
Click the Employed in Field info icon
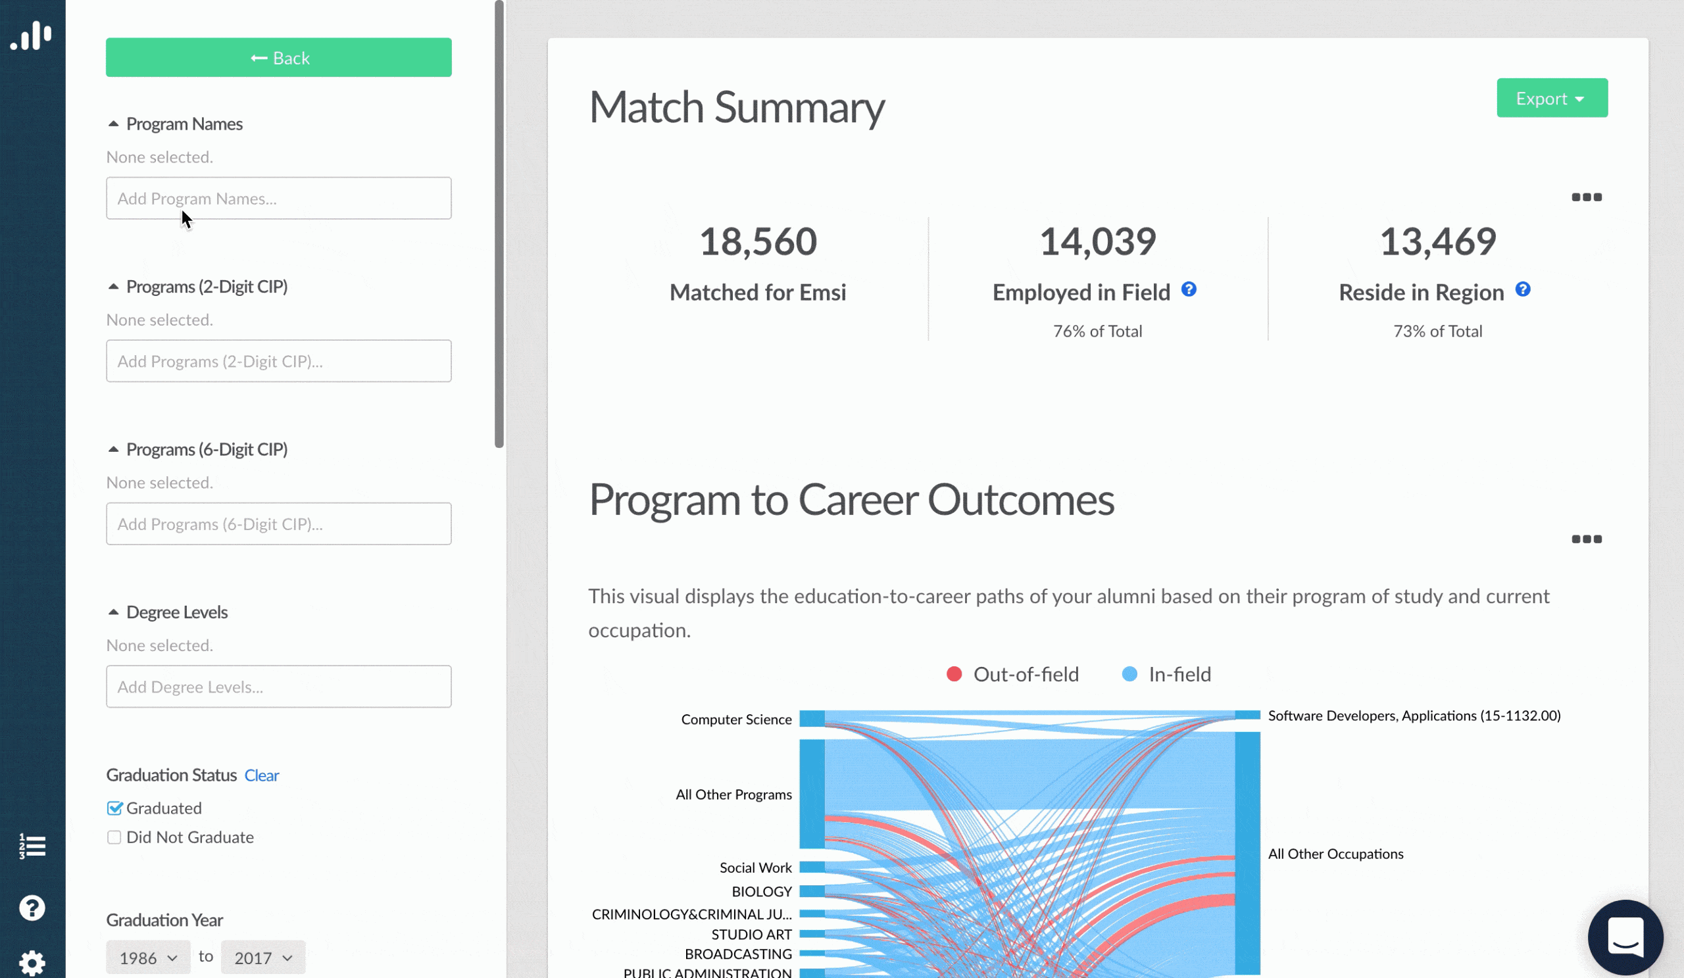pyautogui.click(x=1189, y=289)
